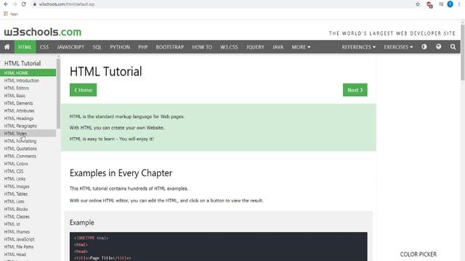465x261 pixels.
Task: Click the browser forward arrow
Action: 15,4
